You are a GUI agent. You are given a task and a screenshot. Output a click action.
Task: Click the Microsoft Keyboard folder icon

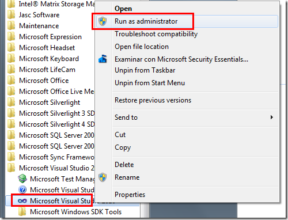coord(11,59)
